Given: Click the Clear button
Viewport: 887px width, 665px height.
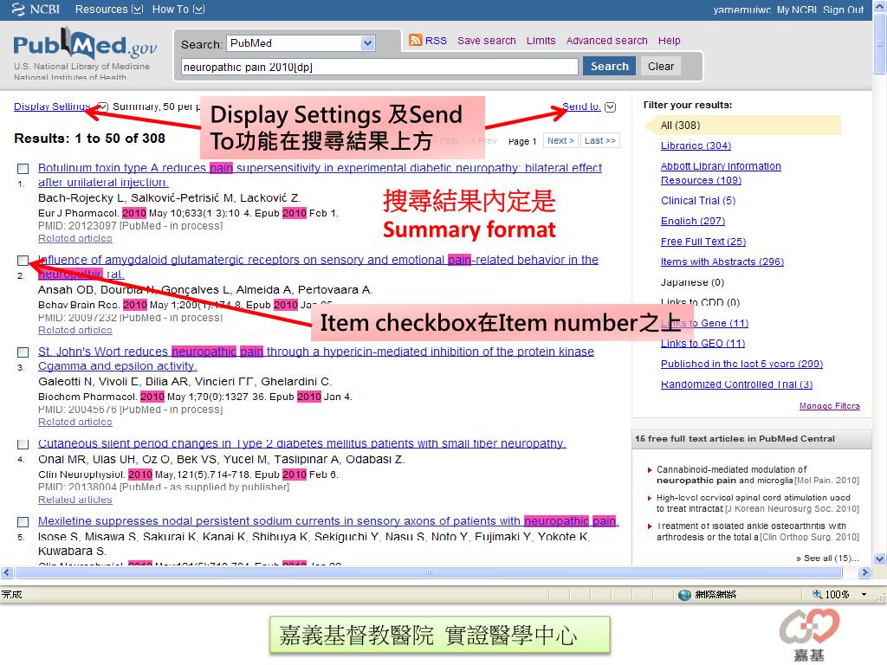Looking at the screenshot, I should (661, 66).
